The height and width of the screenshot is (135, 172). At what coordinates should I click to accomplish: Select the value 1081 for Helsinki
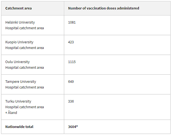(72, 22)
